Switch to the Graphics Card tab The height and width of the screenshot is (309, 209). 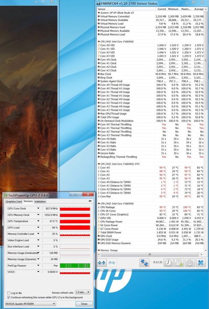coord(14,201)
